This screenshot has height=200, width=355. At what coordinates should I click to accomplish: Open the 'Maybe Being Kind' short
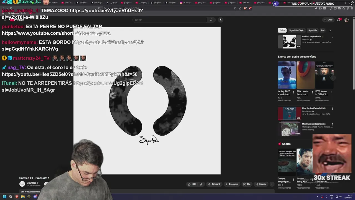pos(304,162)
